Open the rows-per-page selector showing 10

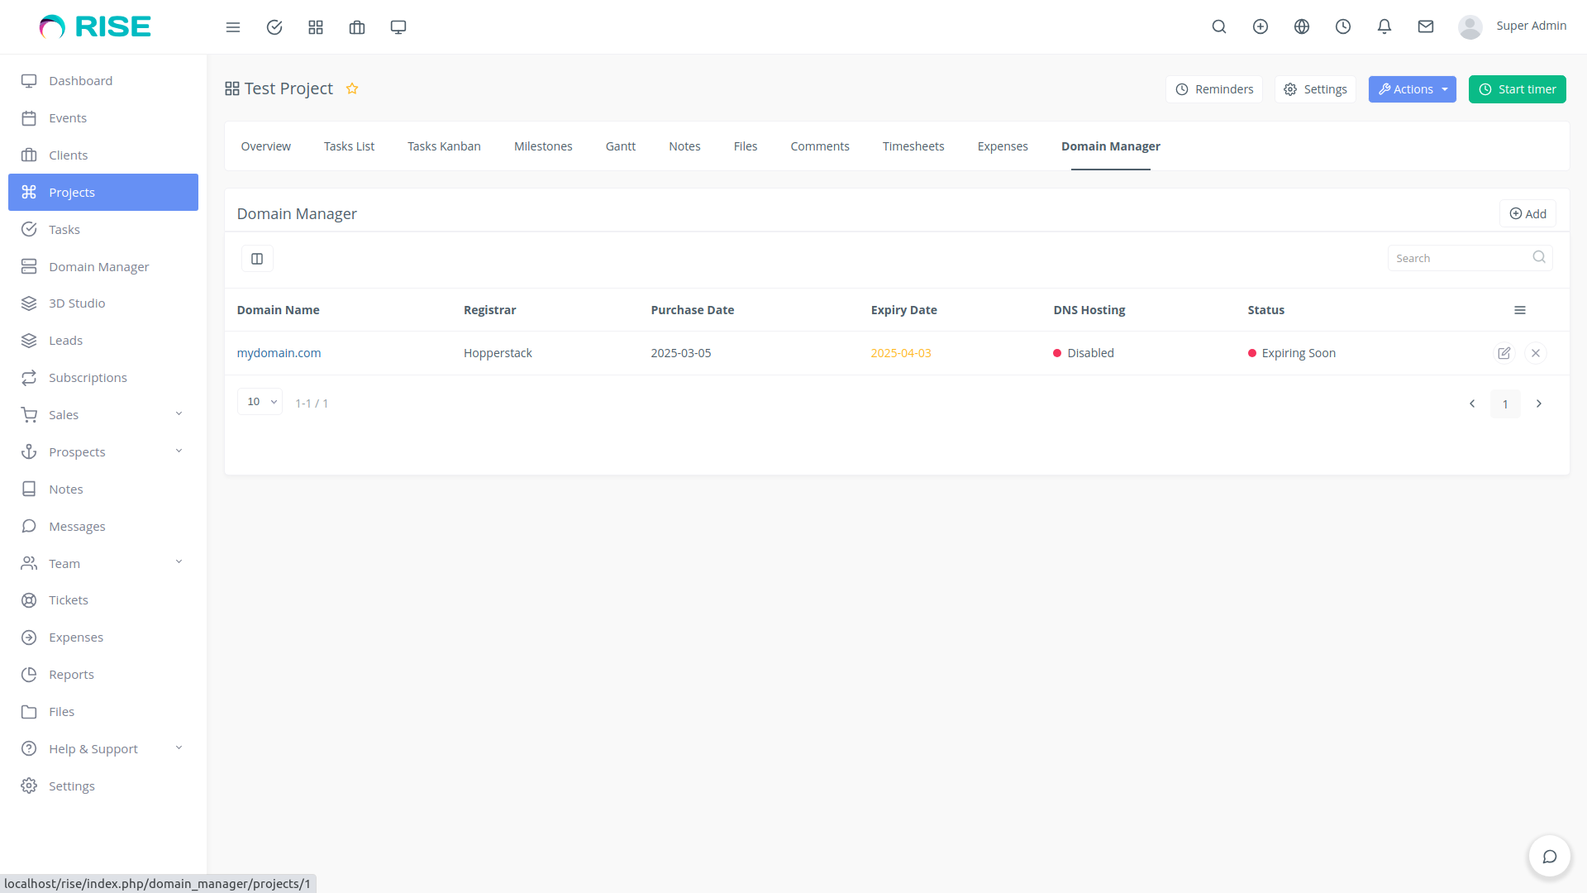(x=260, y=401)
